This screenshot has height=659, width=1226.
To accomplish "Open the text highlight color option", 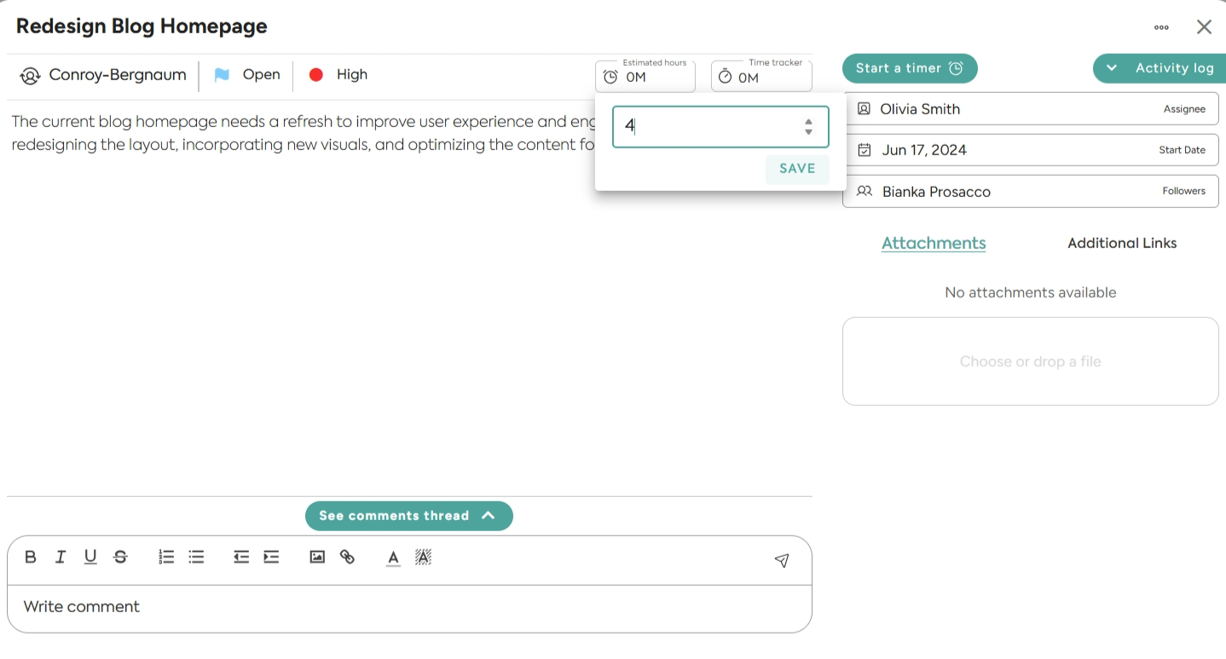I will pos(423,558).
